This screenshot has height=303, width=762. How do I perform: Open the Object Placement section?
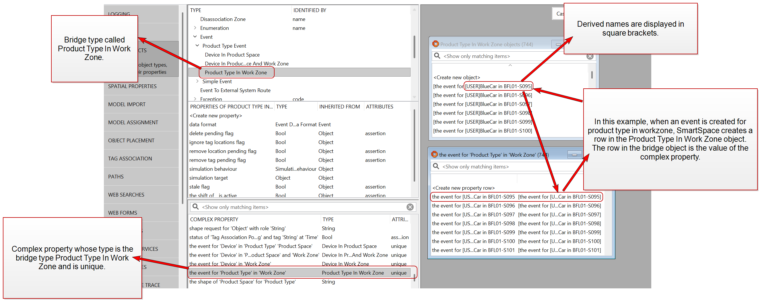(141, 140)
